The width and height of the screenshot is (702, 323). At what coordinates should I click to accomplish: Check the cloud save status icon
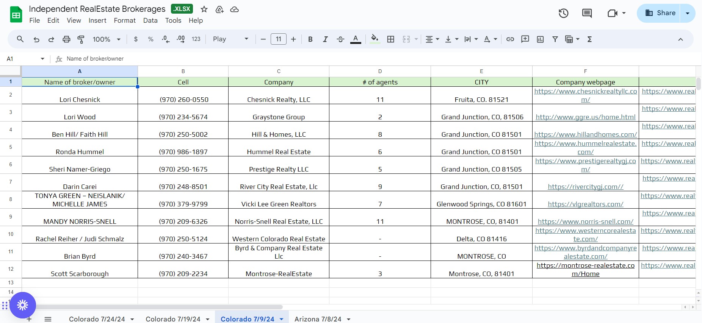coord(235,9)
